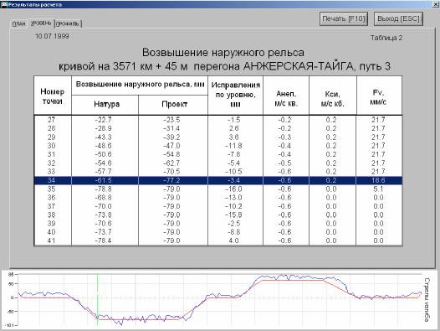Click Проект value -23.5
This screenshot has width=440, height=331.
click(171, 120)
